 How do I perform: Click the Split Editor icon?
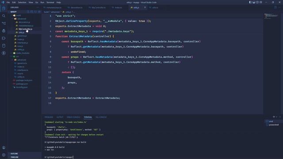click(x=275, y=8)
